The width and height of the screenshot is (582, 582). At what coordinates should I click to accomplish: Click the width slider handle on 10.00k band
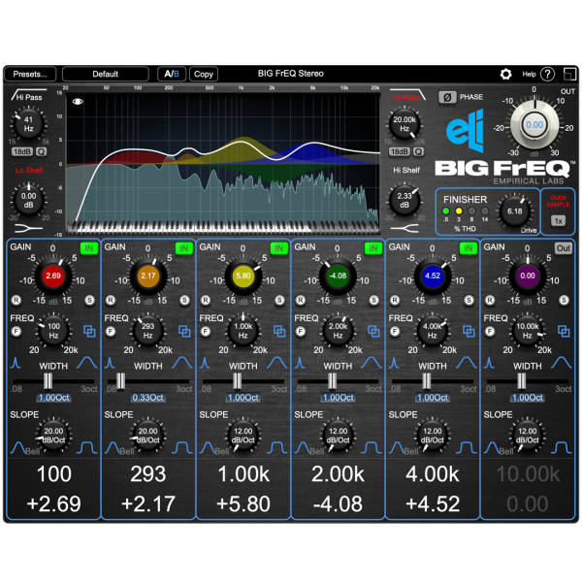click(522, 381)
